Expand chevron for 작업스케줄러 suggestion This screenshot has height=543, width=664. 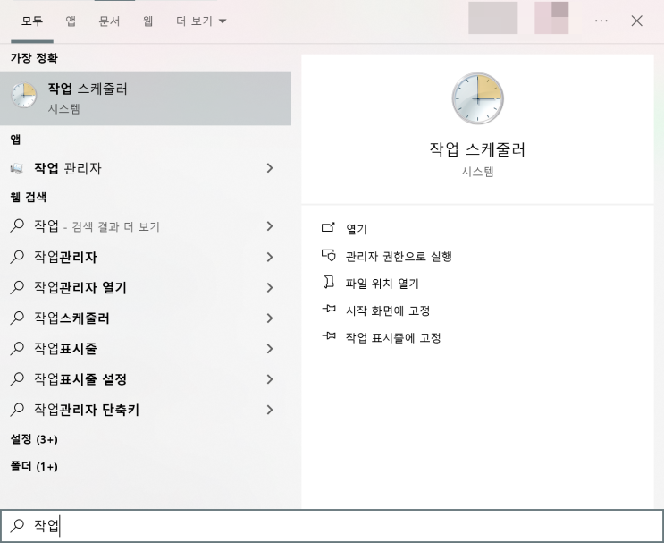click(x=270, y=318)
